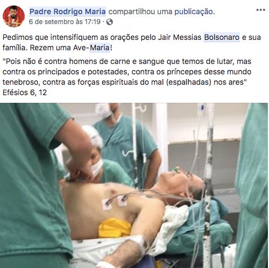The image size is (269, 268).
Task: Click the globe public privacy icon
Action: point(110,22)
